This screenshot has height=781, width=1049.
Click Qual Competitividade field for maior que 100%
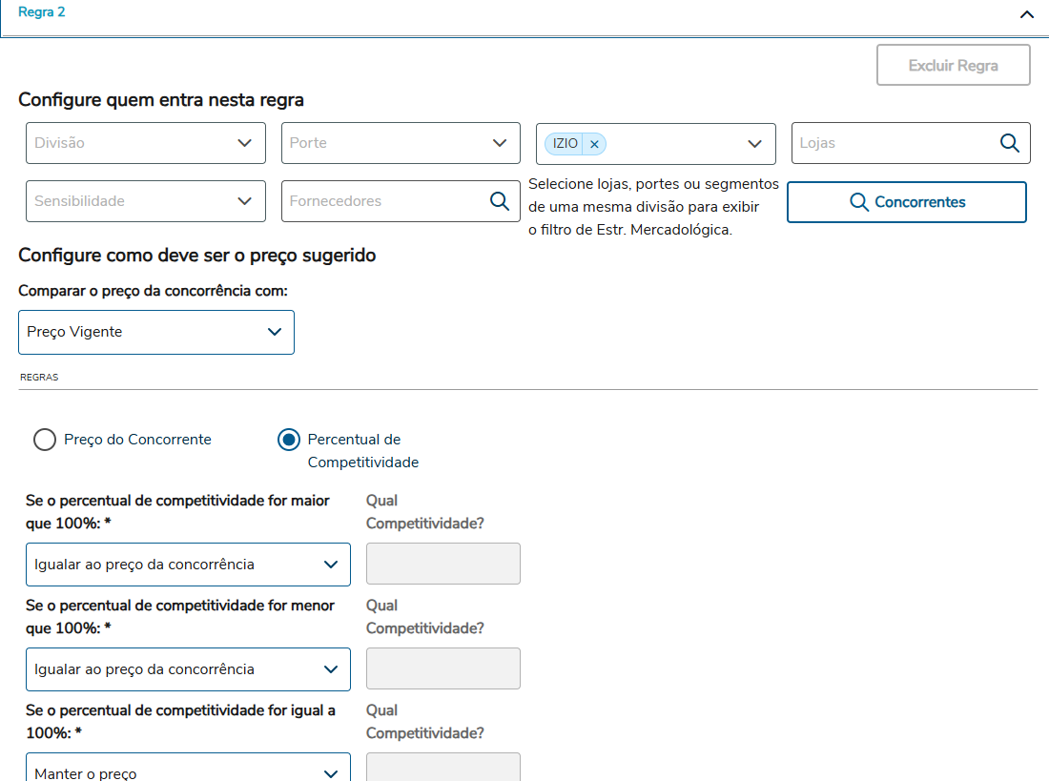point(442,564)
